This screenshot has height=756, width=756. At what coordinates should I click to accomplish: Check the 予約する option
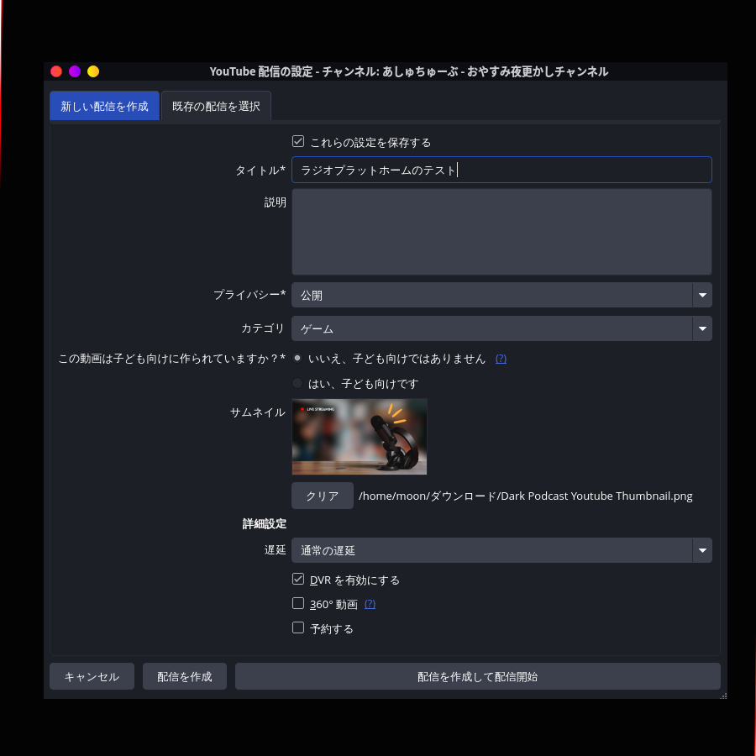(x=298, y=627)
